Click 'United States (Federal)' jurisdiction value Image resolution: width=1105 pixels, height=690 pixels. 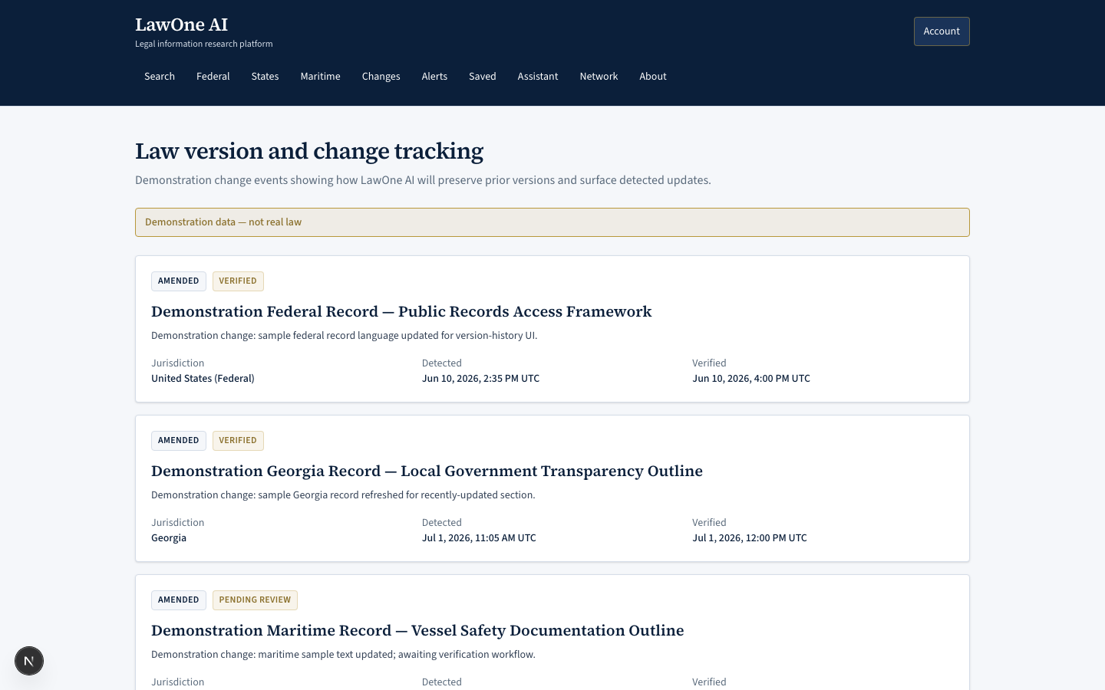coord(203,379)
